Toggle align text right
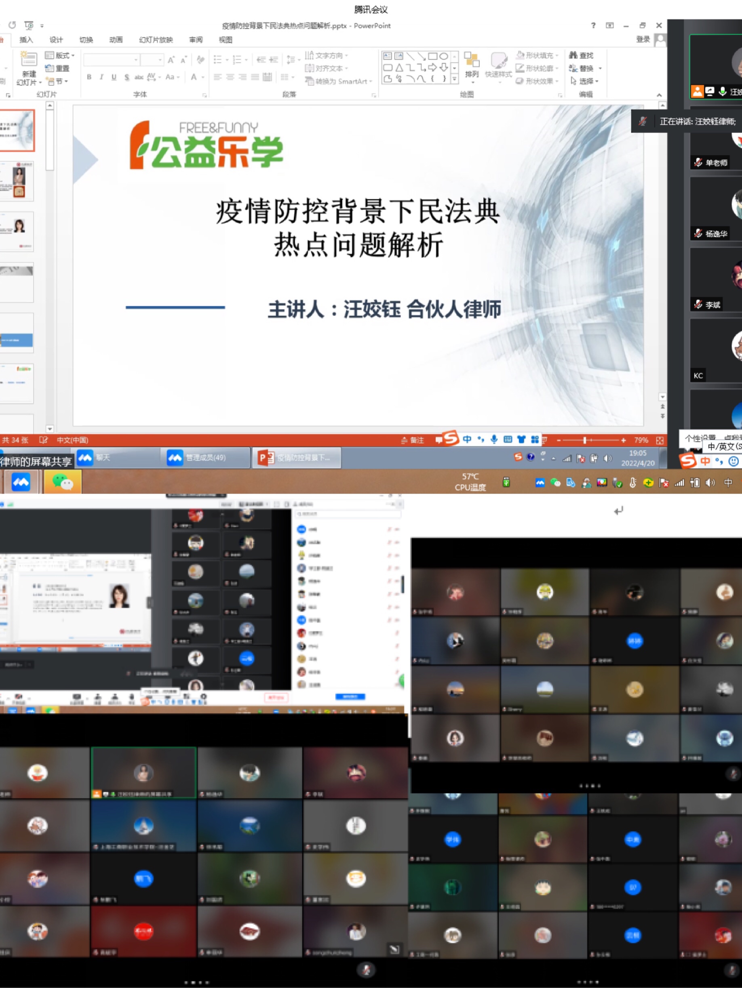Screen dimensions: 742x988 click(x=242, y=77)
